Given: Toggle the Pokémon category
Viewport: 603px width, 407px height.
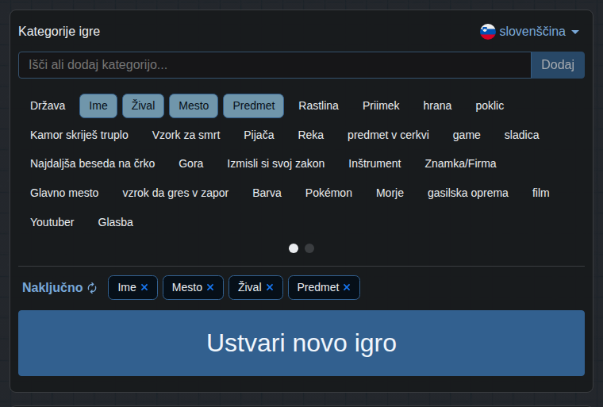Looking at the screenshot, I should tap(328, 193).
